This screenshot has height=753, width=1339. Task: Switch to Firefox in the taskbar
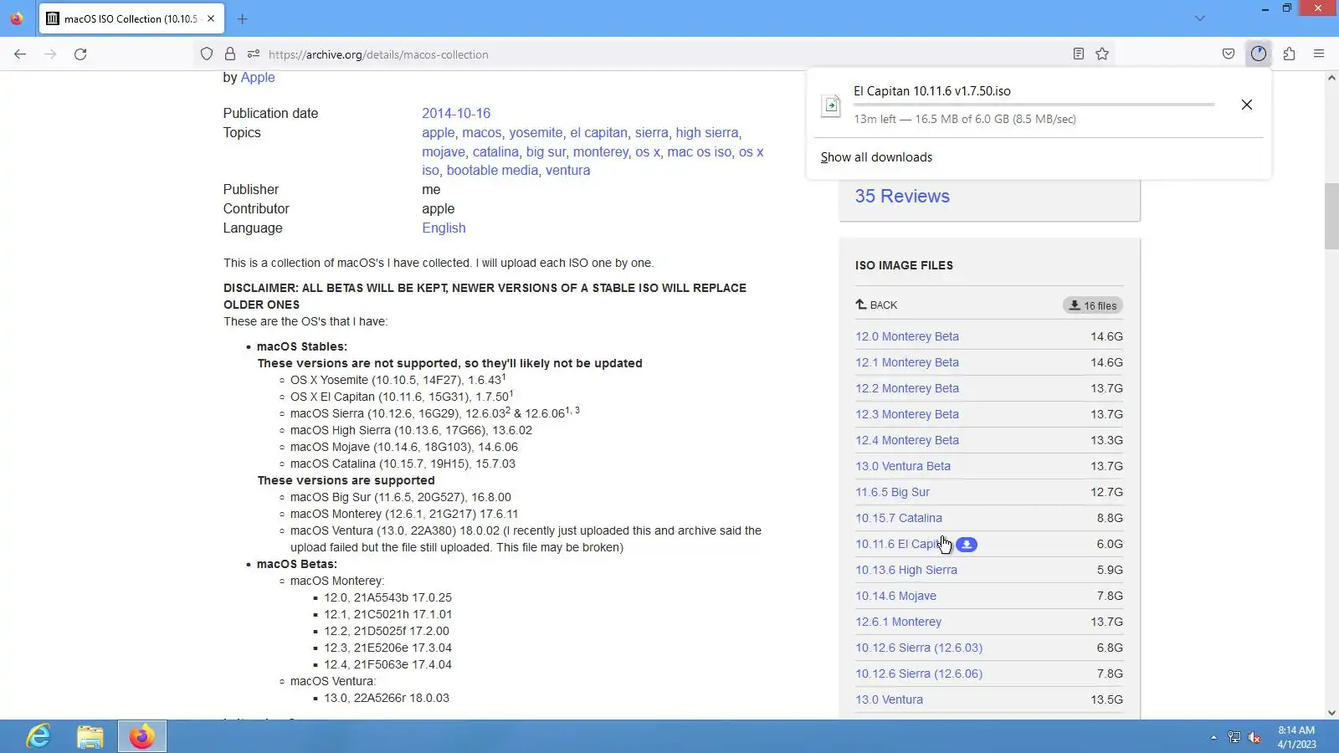click(142, 736)
